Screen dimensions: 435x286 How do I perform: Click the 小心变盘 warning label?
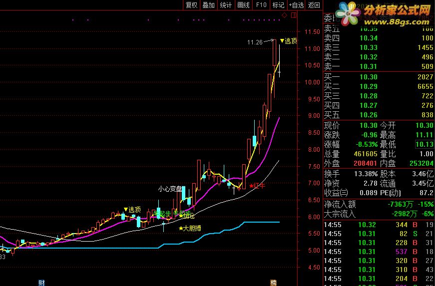[170, 189]
